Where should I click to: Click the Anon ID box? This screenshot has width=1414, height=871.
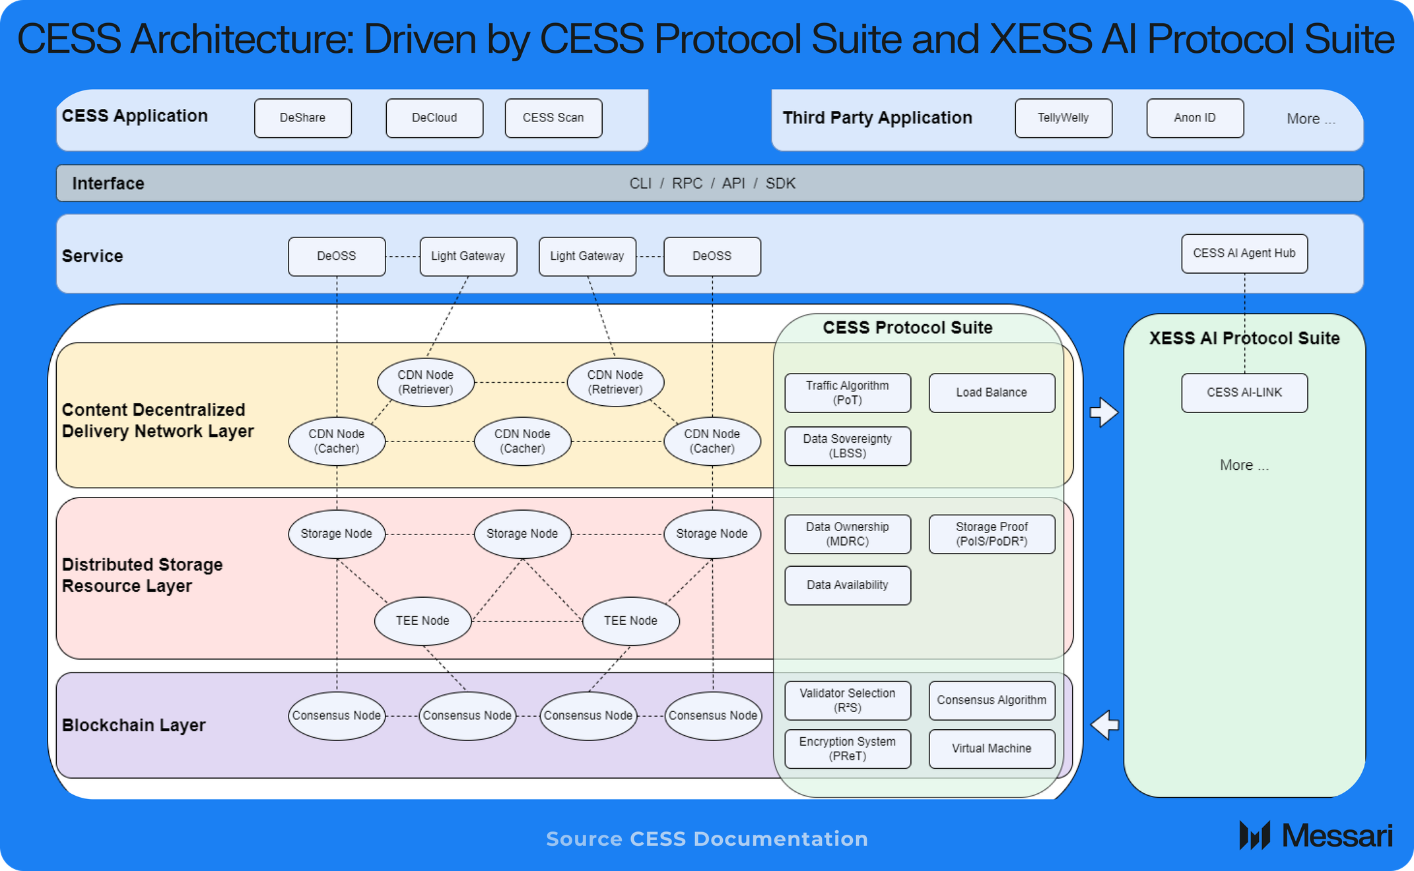pyautogui.click(x=1195, y=118)
